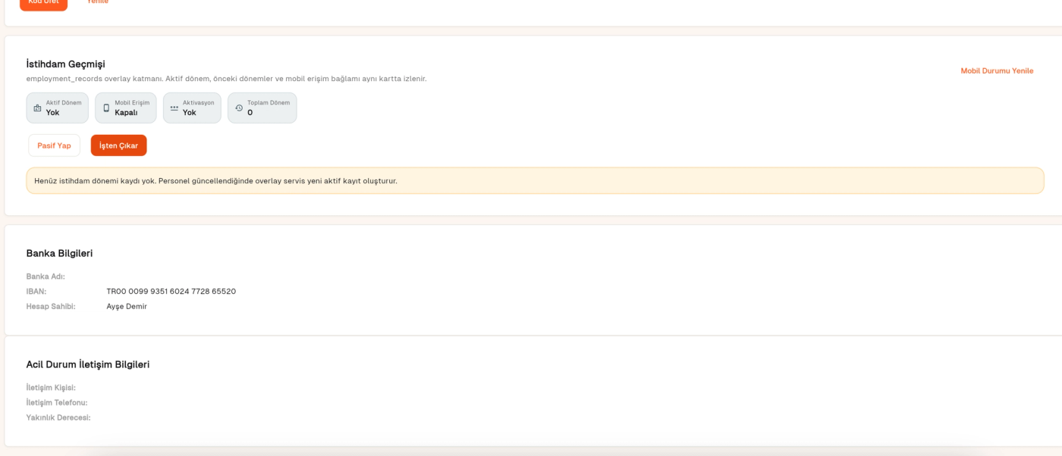Select the Pasif Yap button
1062x456 pixels.
click(x=54, y=145)
